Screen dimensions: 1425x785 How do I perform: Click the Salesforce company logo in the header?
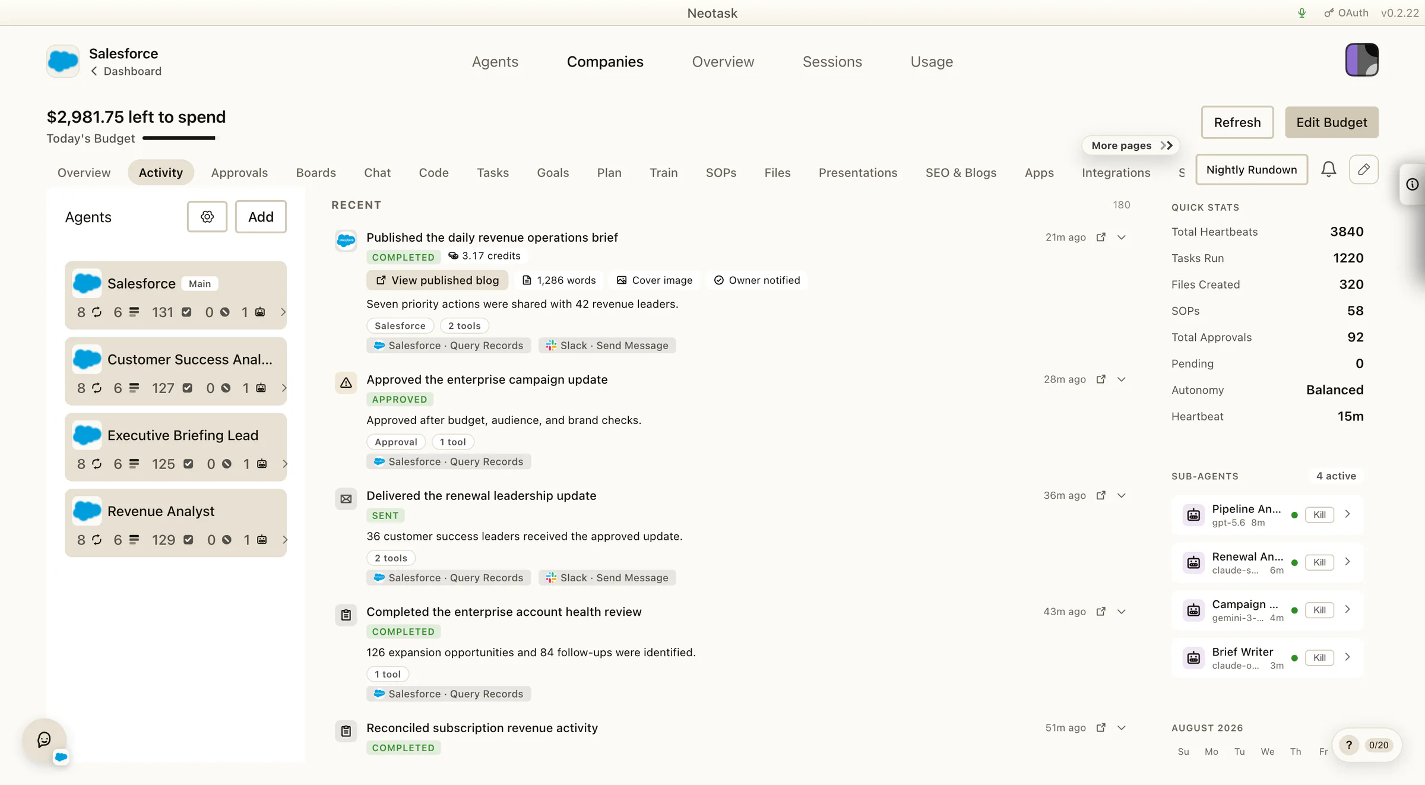tap(63, 61)
